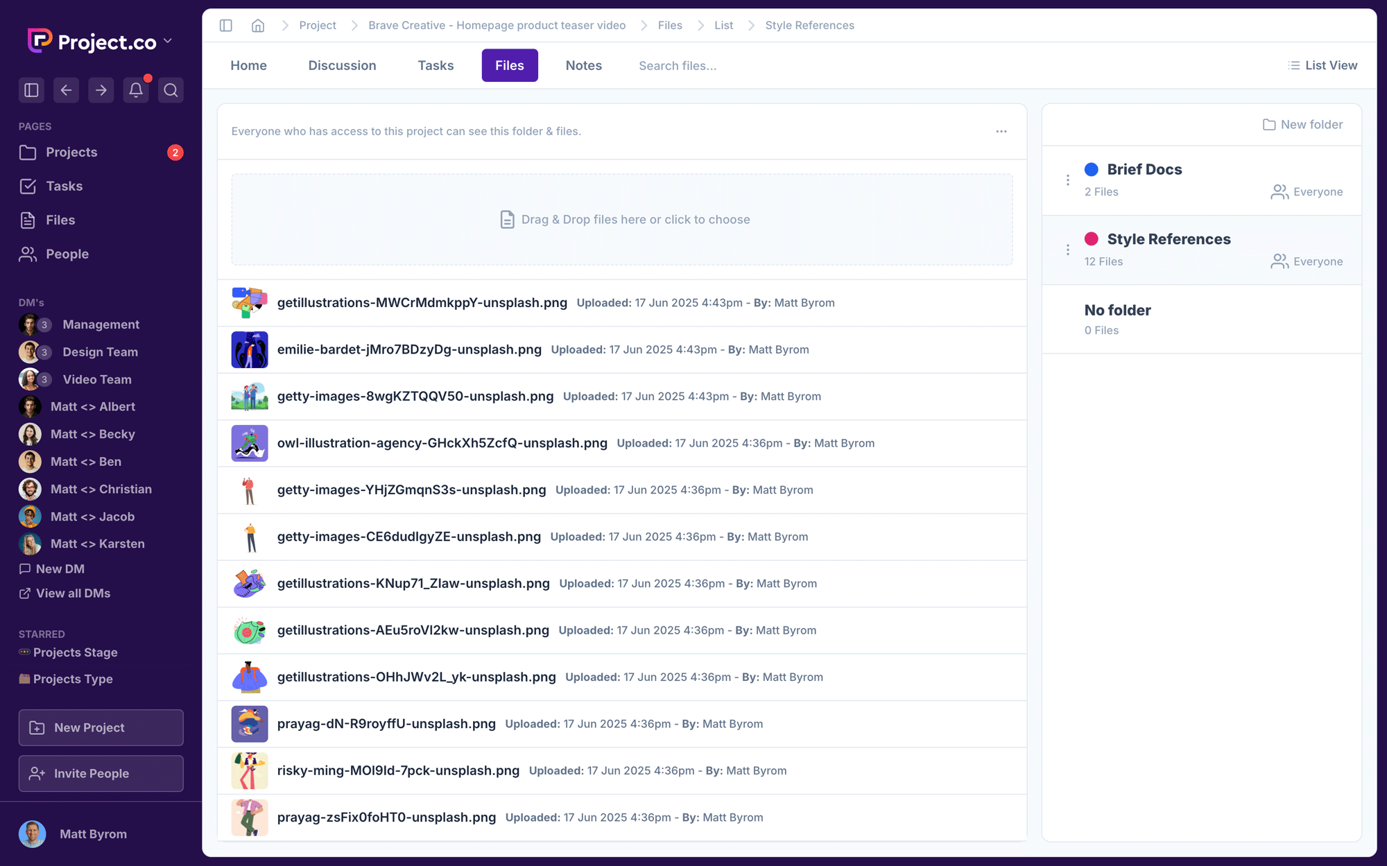
Task: Click the New Project button
Action: click(101, 727)
